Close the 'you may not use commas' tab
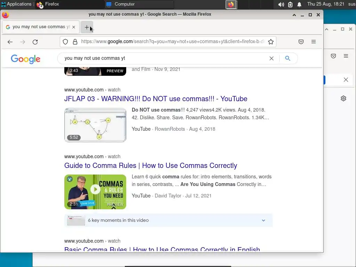Viewport: 356px width, 267px height. (x=74, y=27)
